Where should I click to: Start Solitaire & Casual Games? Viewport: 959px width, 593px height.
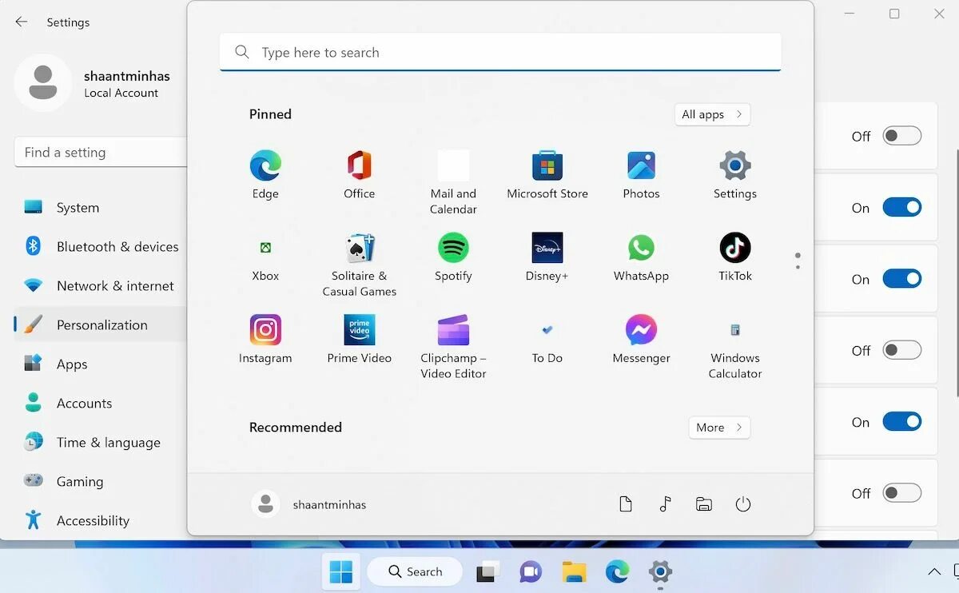tap(359, 248)
